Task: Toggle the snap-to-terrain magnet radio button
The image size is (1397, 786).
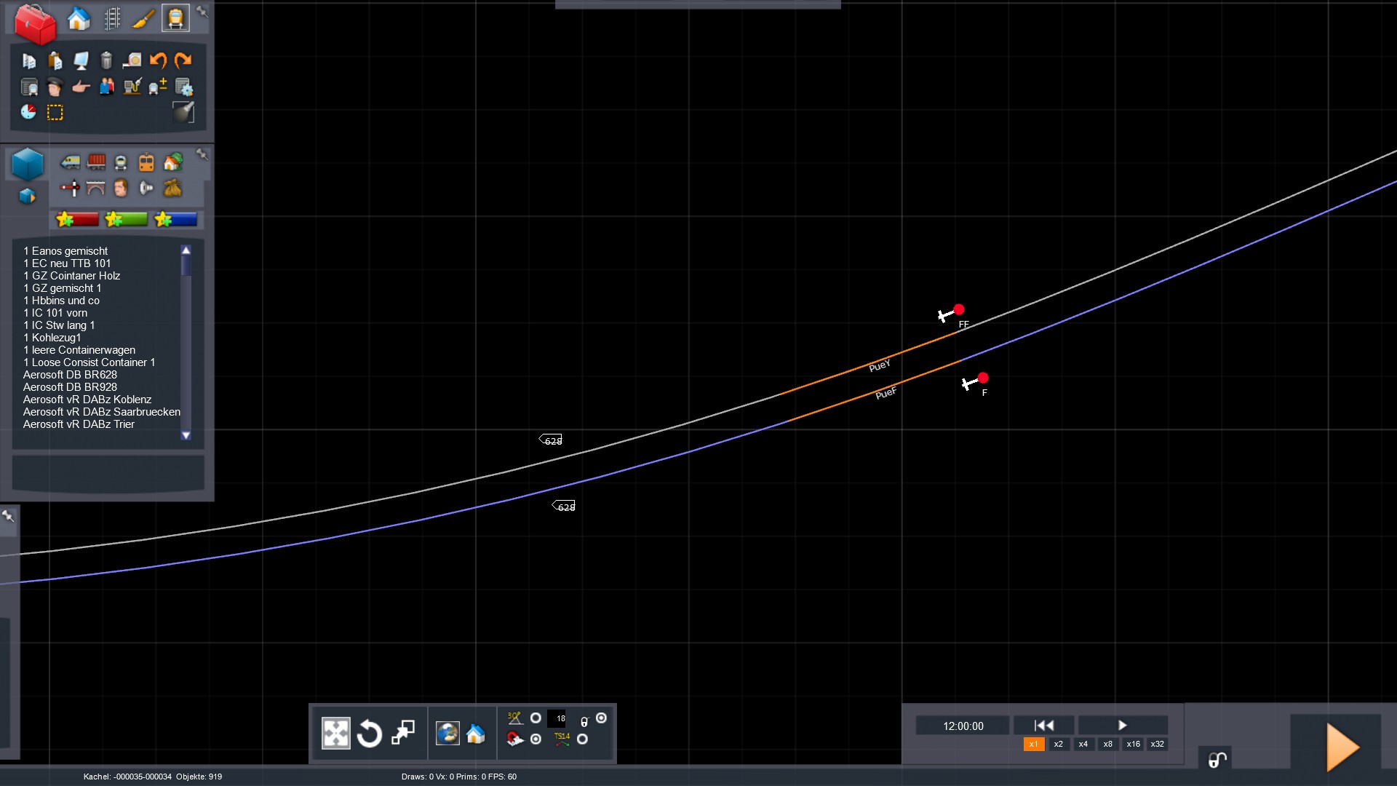Action: point(536,739)
